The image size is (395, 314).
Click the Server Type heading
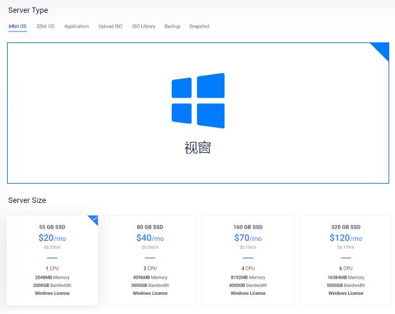click(x=28, y=10)
